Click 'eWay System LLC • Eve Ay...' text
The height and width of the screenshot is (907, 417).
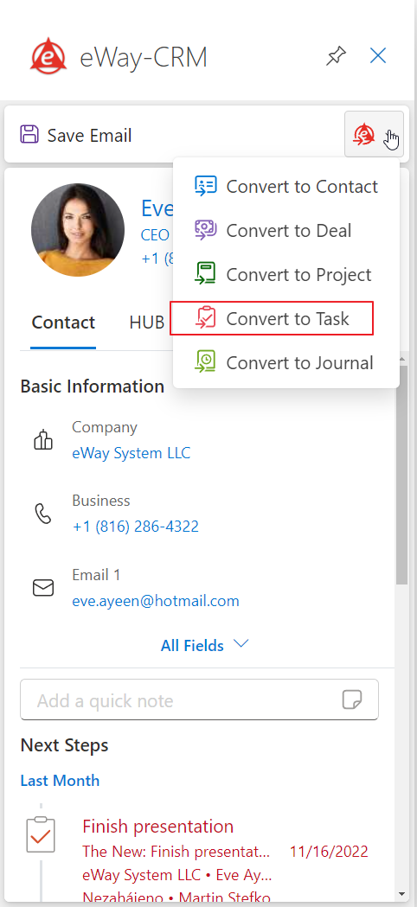coord(177,874)
